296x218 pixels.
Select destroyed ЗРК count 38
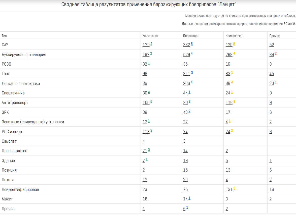point(145,113)
